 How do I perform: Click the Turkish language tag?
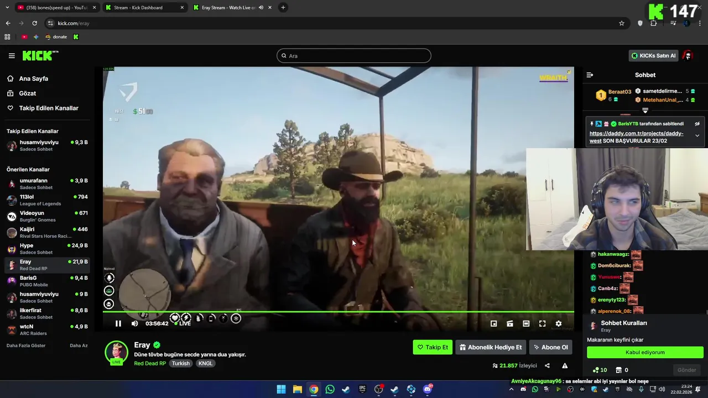[181, 363]
